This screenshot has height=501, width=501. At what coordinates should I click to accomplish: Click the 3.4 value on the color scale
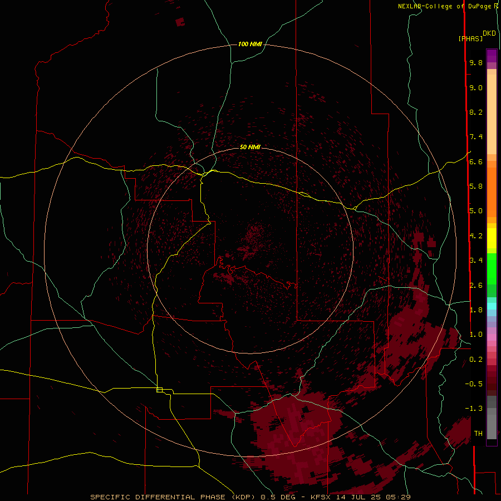coord(476,260)
